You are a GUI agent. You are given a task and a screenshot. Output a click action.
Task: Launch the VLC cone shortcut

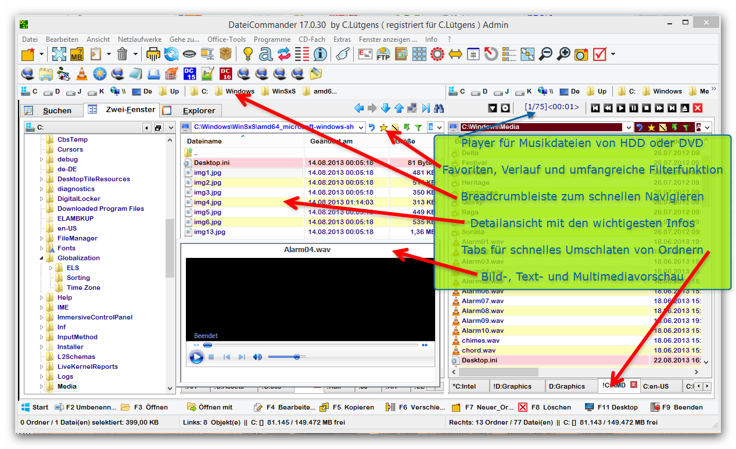[x=82, y=74]
